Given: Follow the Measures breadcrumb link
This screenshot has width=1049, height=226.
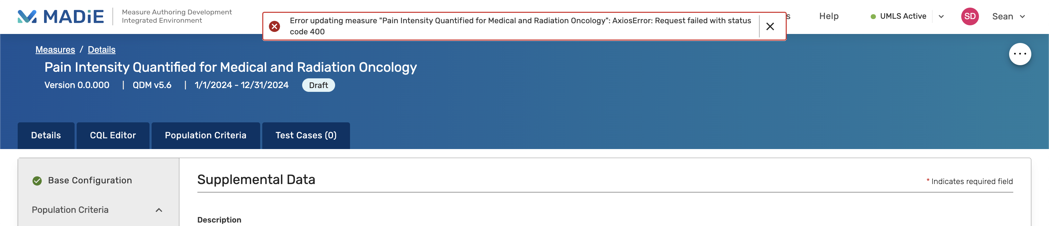Looking at the screenshot, I should (x=55, y=50).
